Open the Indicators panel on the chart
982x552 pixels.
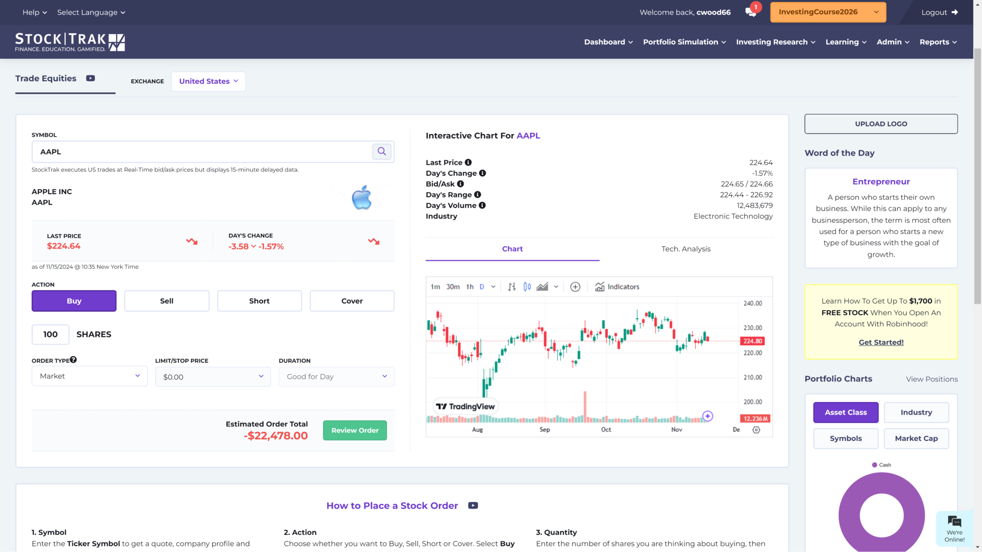tap(618, 287)
